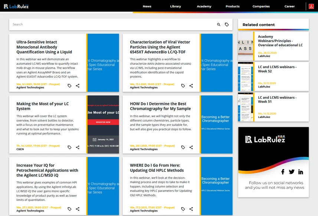Share the Making the Most of your LC webinar

click(78, 147)
